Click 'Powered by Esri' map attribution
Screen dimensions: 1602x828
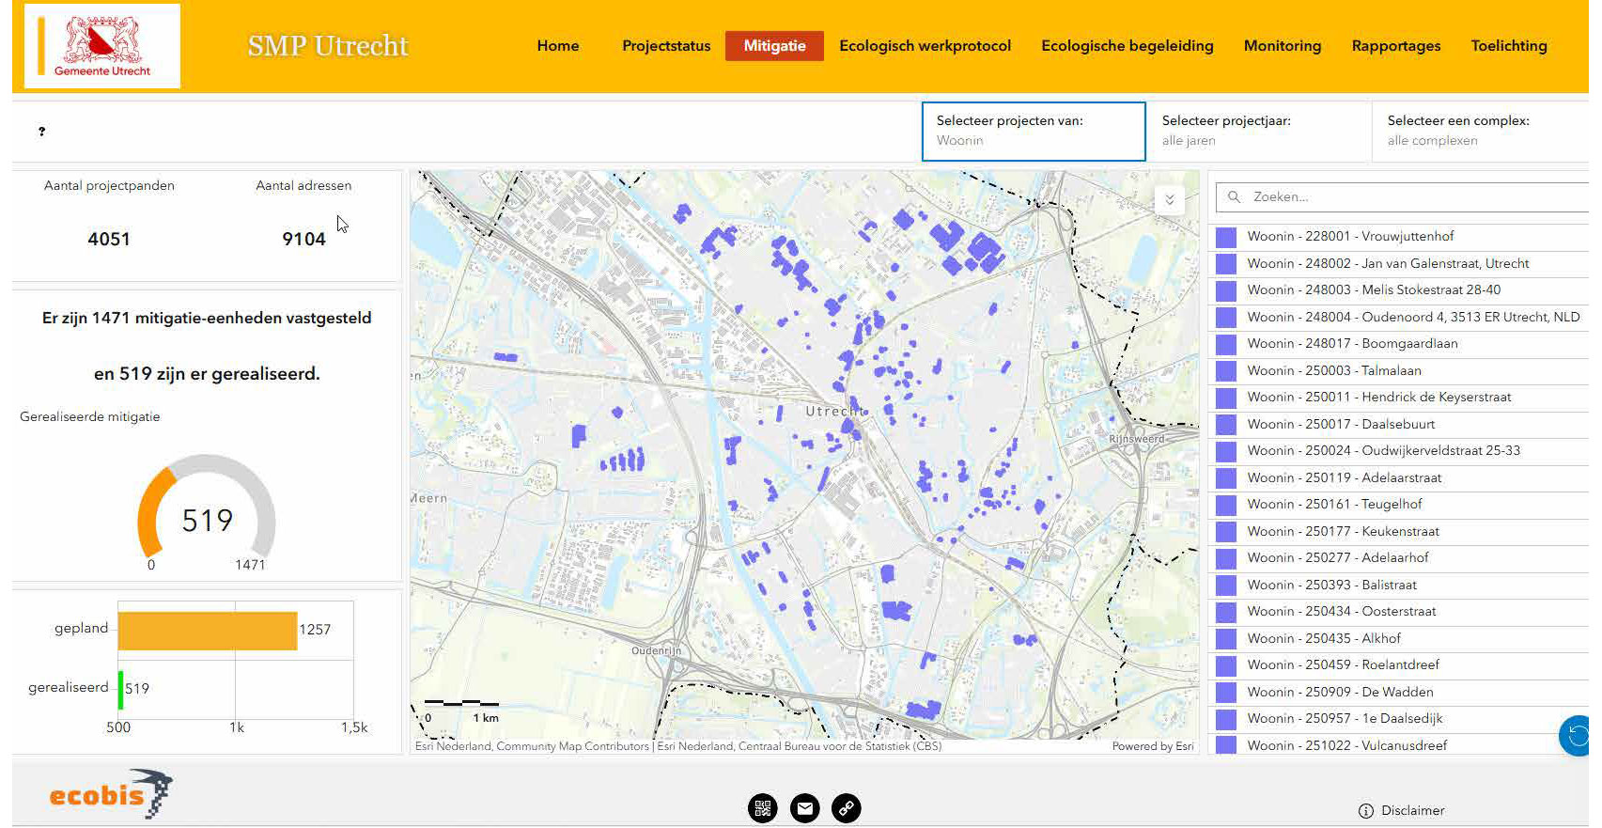pyautogui.click(x=1153, y=747)
